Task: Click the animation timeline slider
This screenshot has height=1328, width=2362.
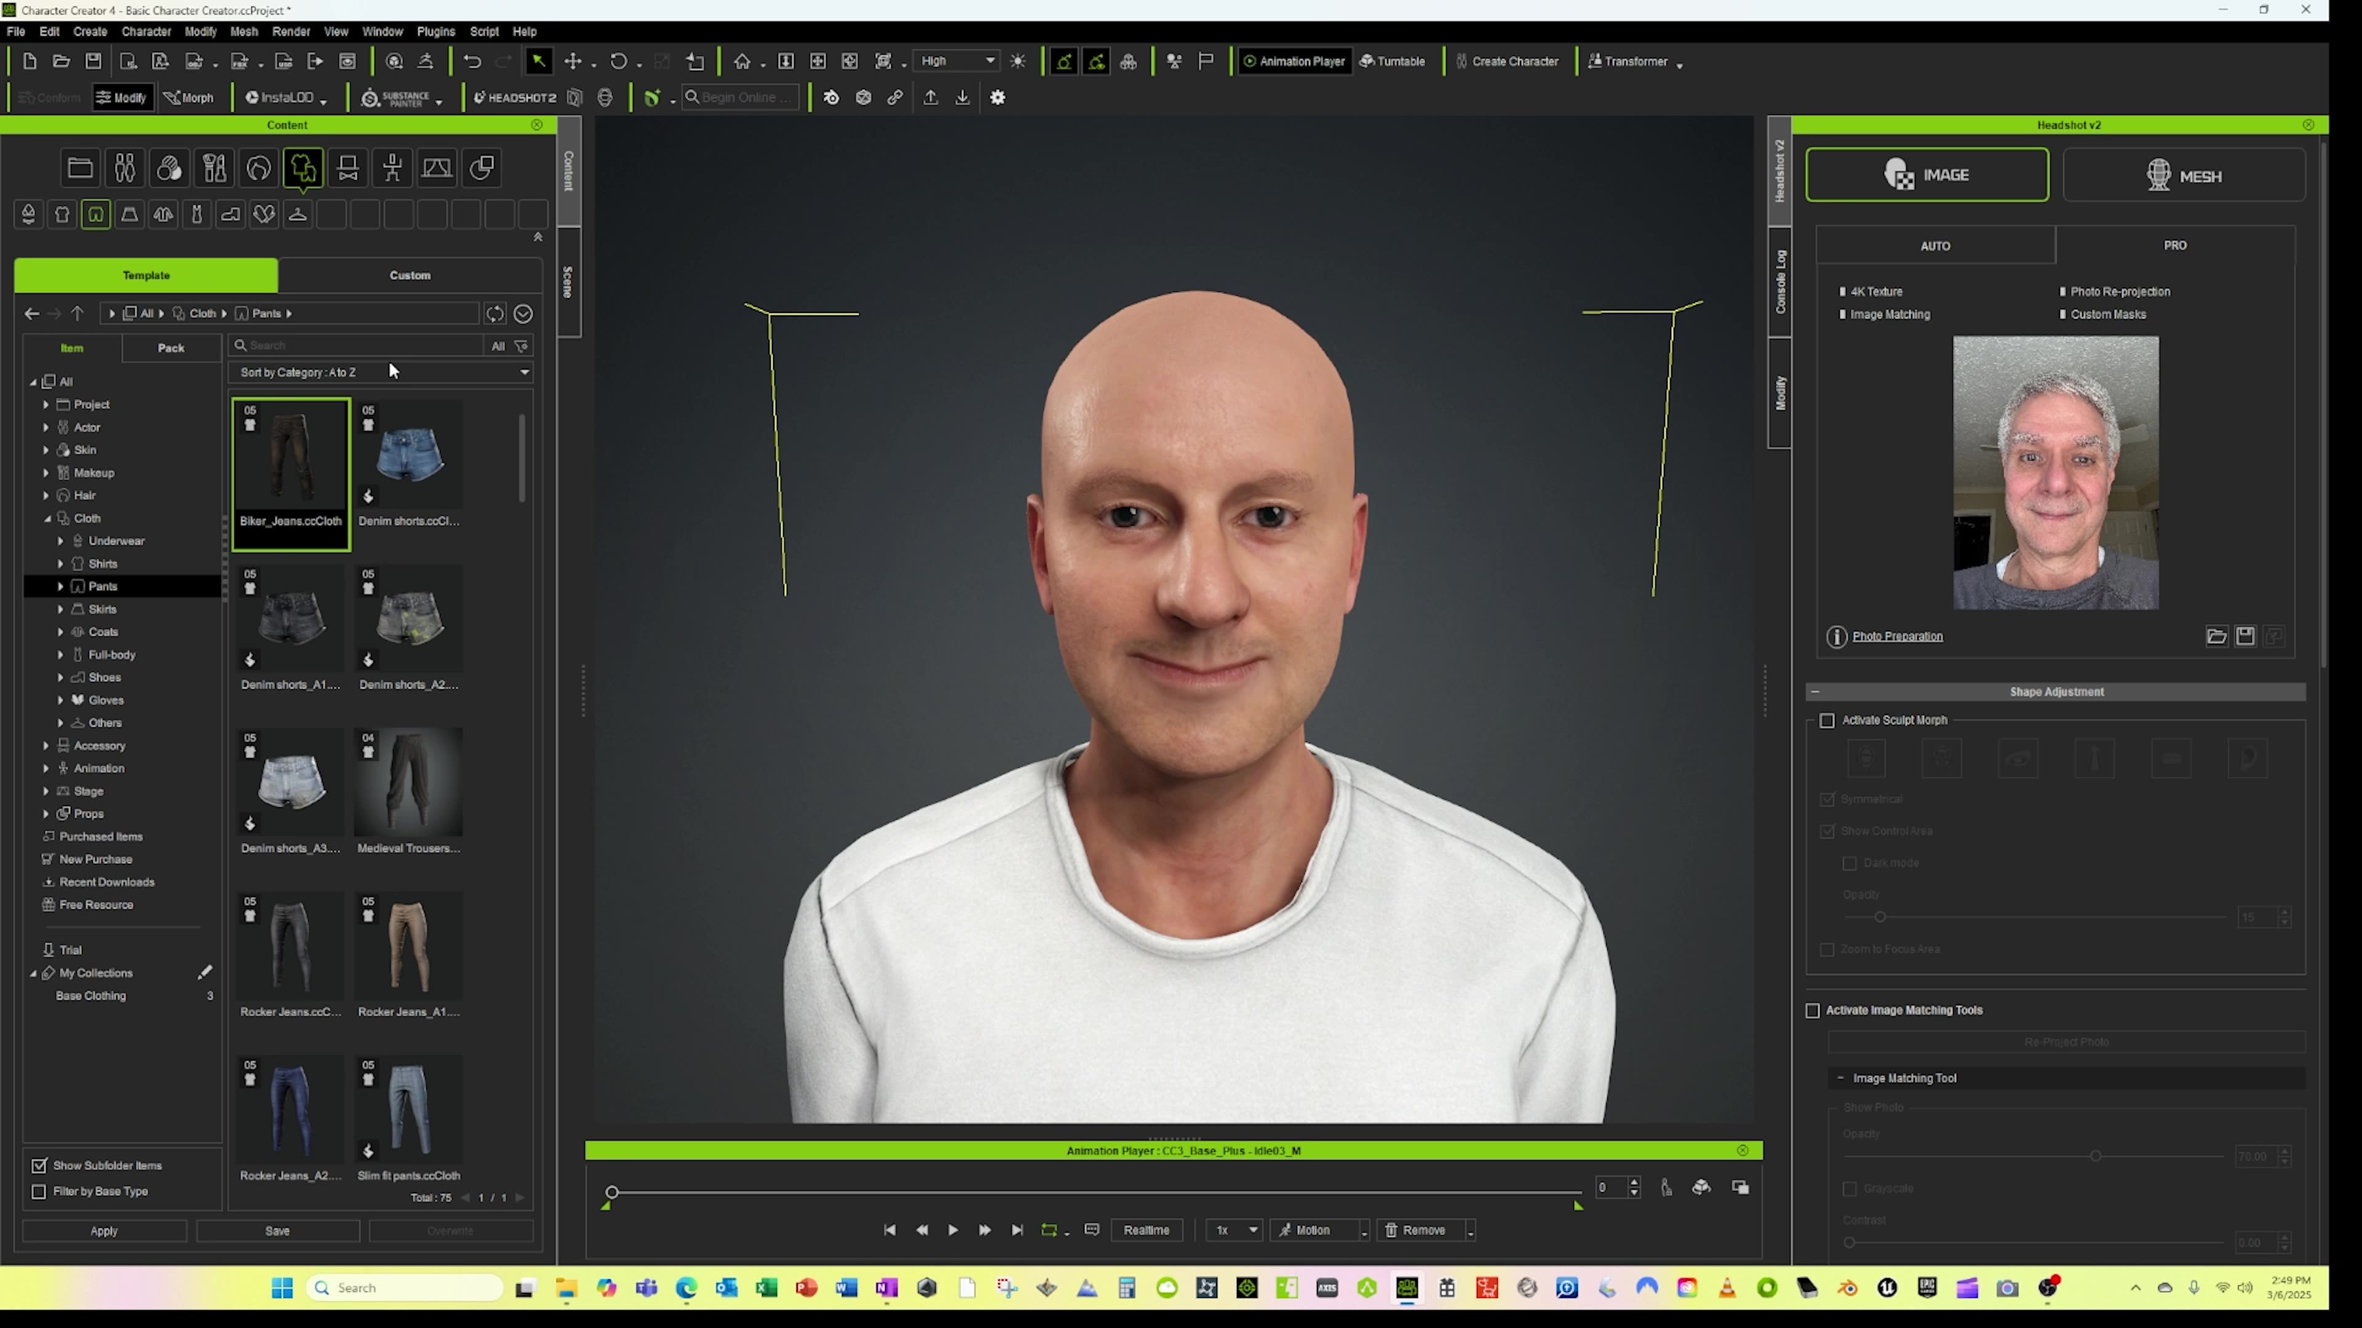Action: click(x=611, y=1192)
